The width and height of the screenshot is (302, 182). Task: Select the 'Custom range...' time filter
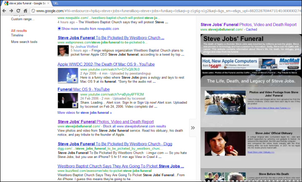(x=23, y=19)
